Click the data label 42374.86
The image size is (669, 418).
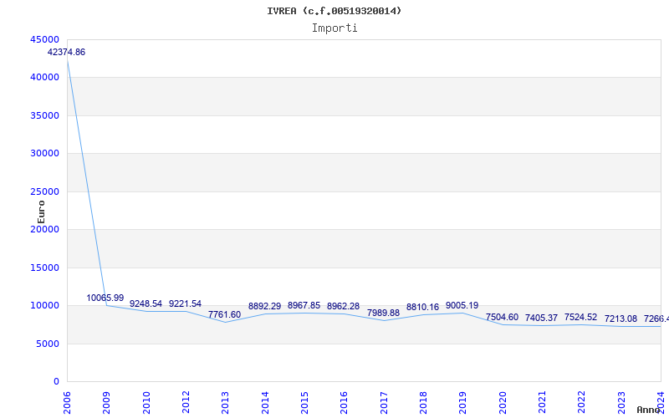66,52
